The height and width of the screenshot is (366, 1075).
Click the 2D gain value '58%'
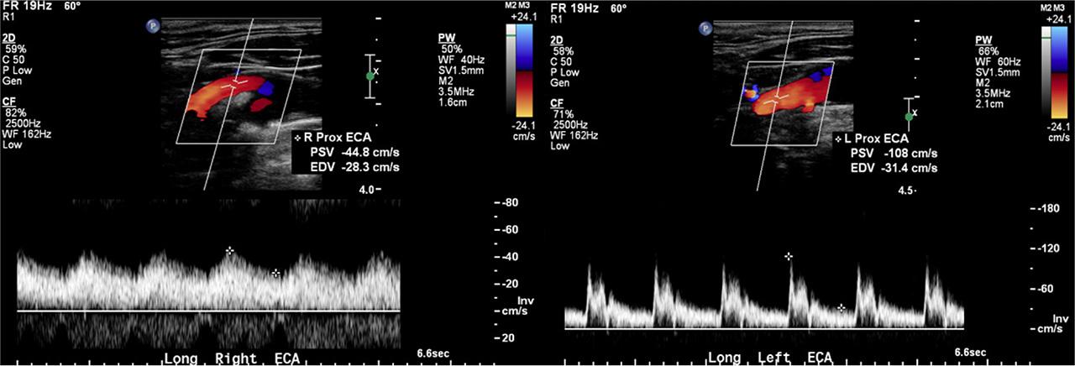563,50
